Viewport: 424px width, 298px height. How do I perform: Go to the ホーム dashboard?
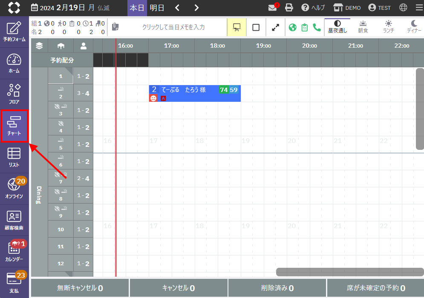click(x=14, y=63)
